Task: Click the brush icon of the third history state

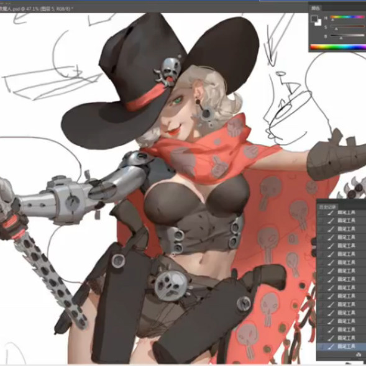Action: pyautogui.click(x=331, y=229)
